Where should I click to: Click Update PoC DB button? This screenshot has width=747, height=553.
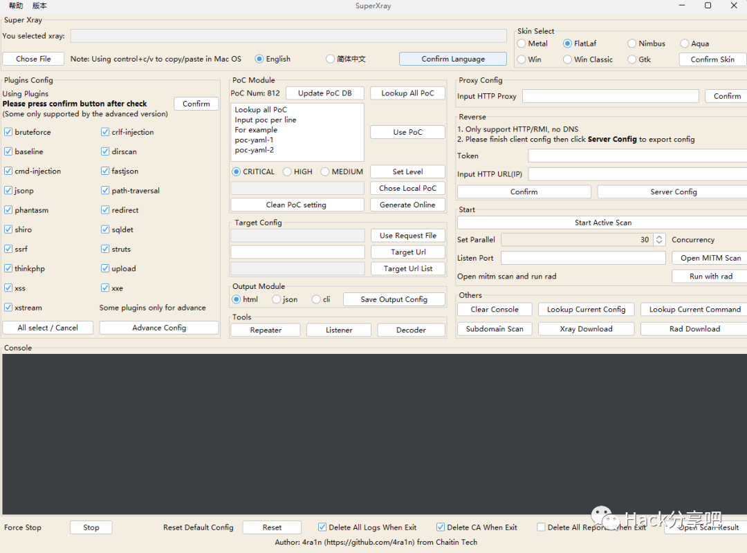(x=325, y=93)
